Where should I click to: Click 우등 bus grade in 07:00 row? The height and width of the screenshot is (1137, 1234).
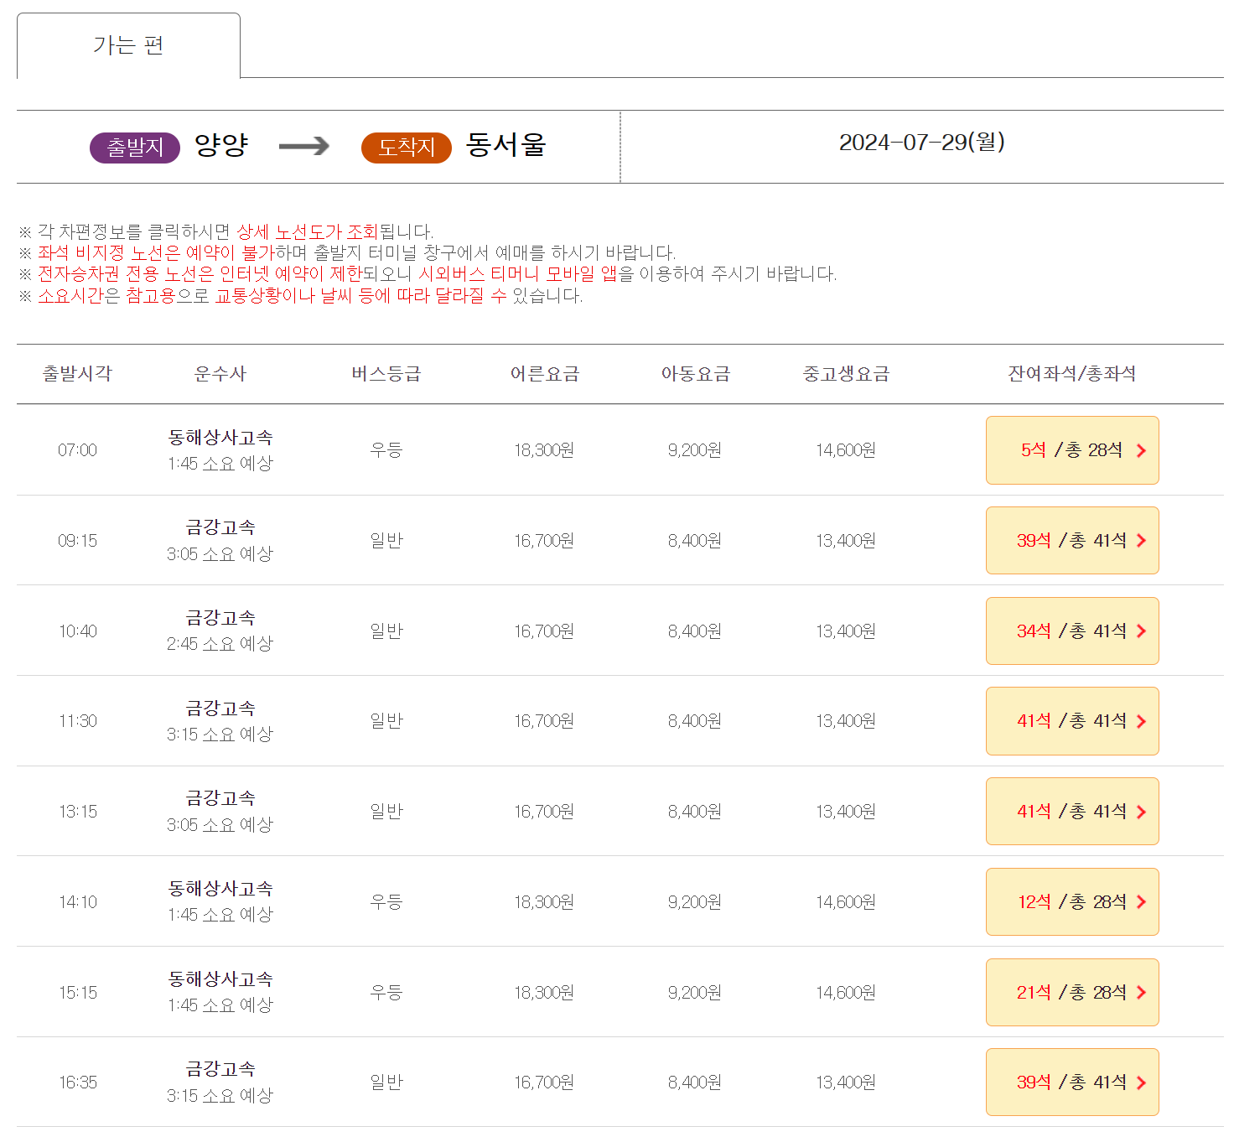[x=386, y=450]
